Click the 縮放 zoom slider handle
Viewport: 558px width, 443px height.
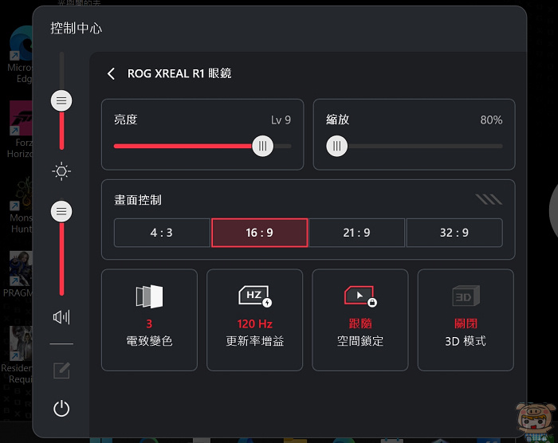point(336,146)
